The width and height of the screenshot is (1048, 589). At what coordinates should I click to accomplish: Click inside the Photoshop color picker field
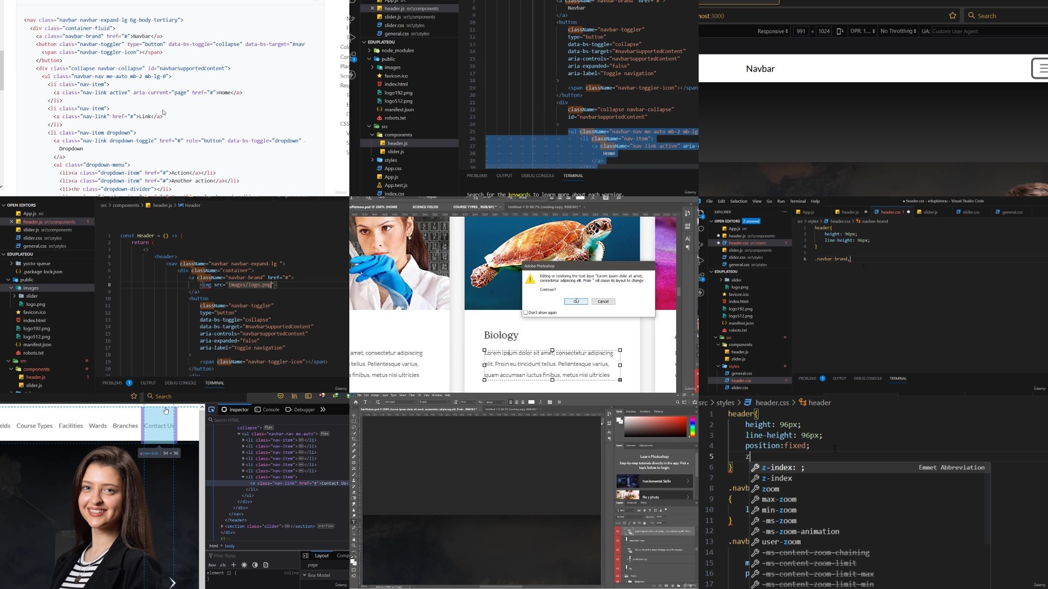click(656, 426)
